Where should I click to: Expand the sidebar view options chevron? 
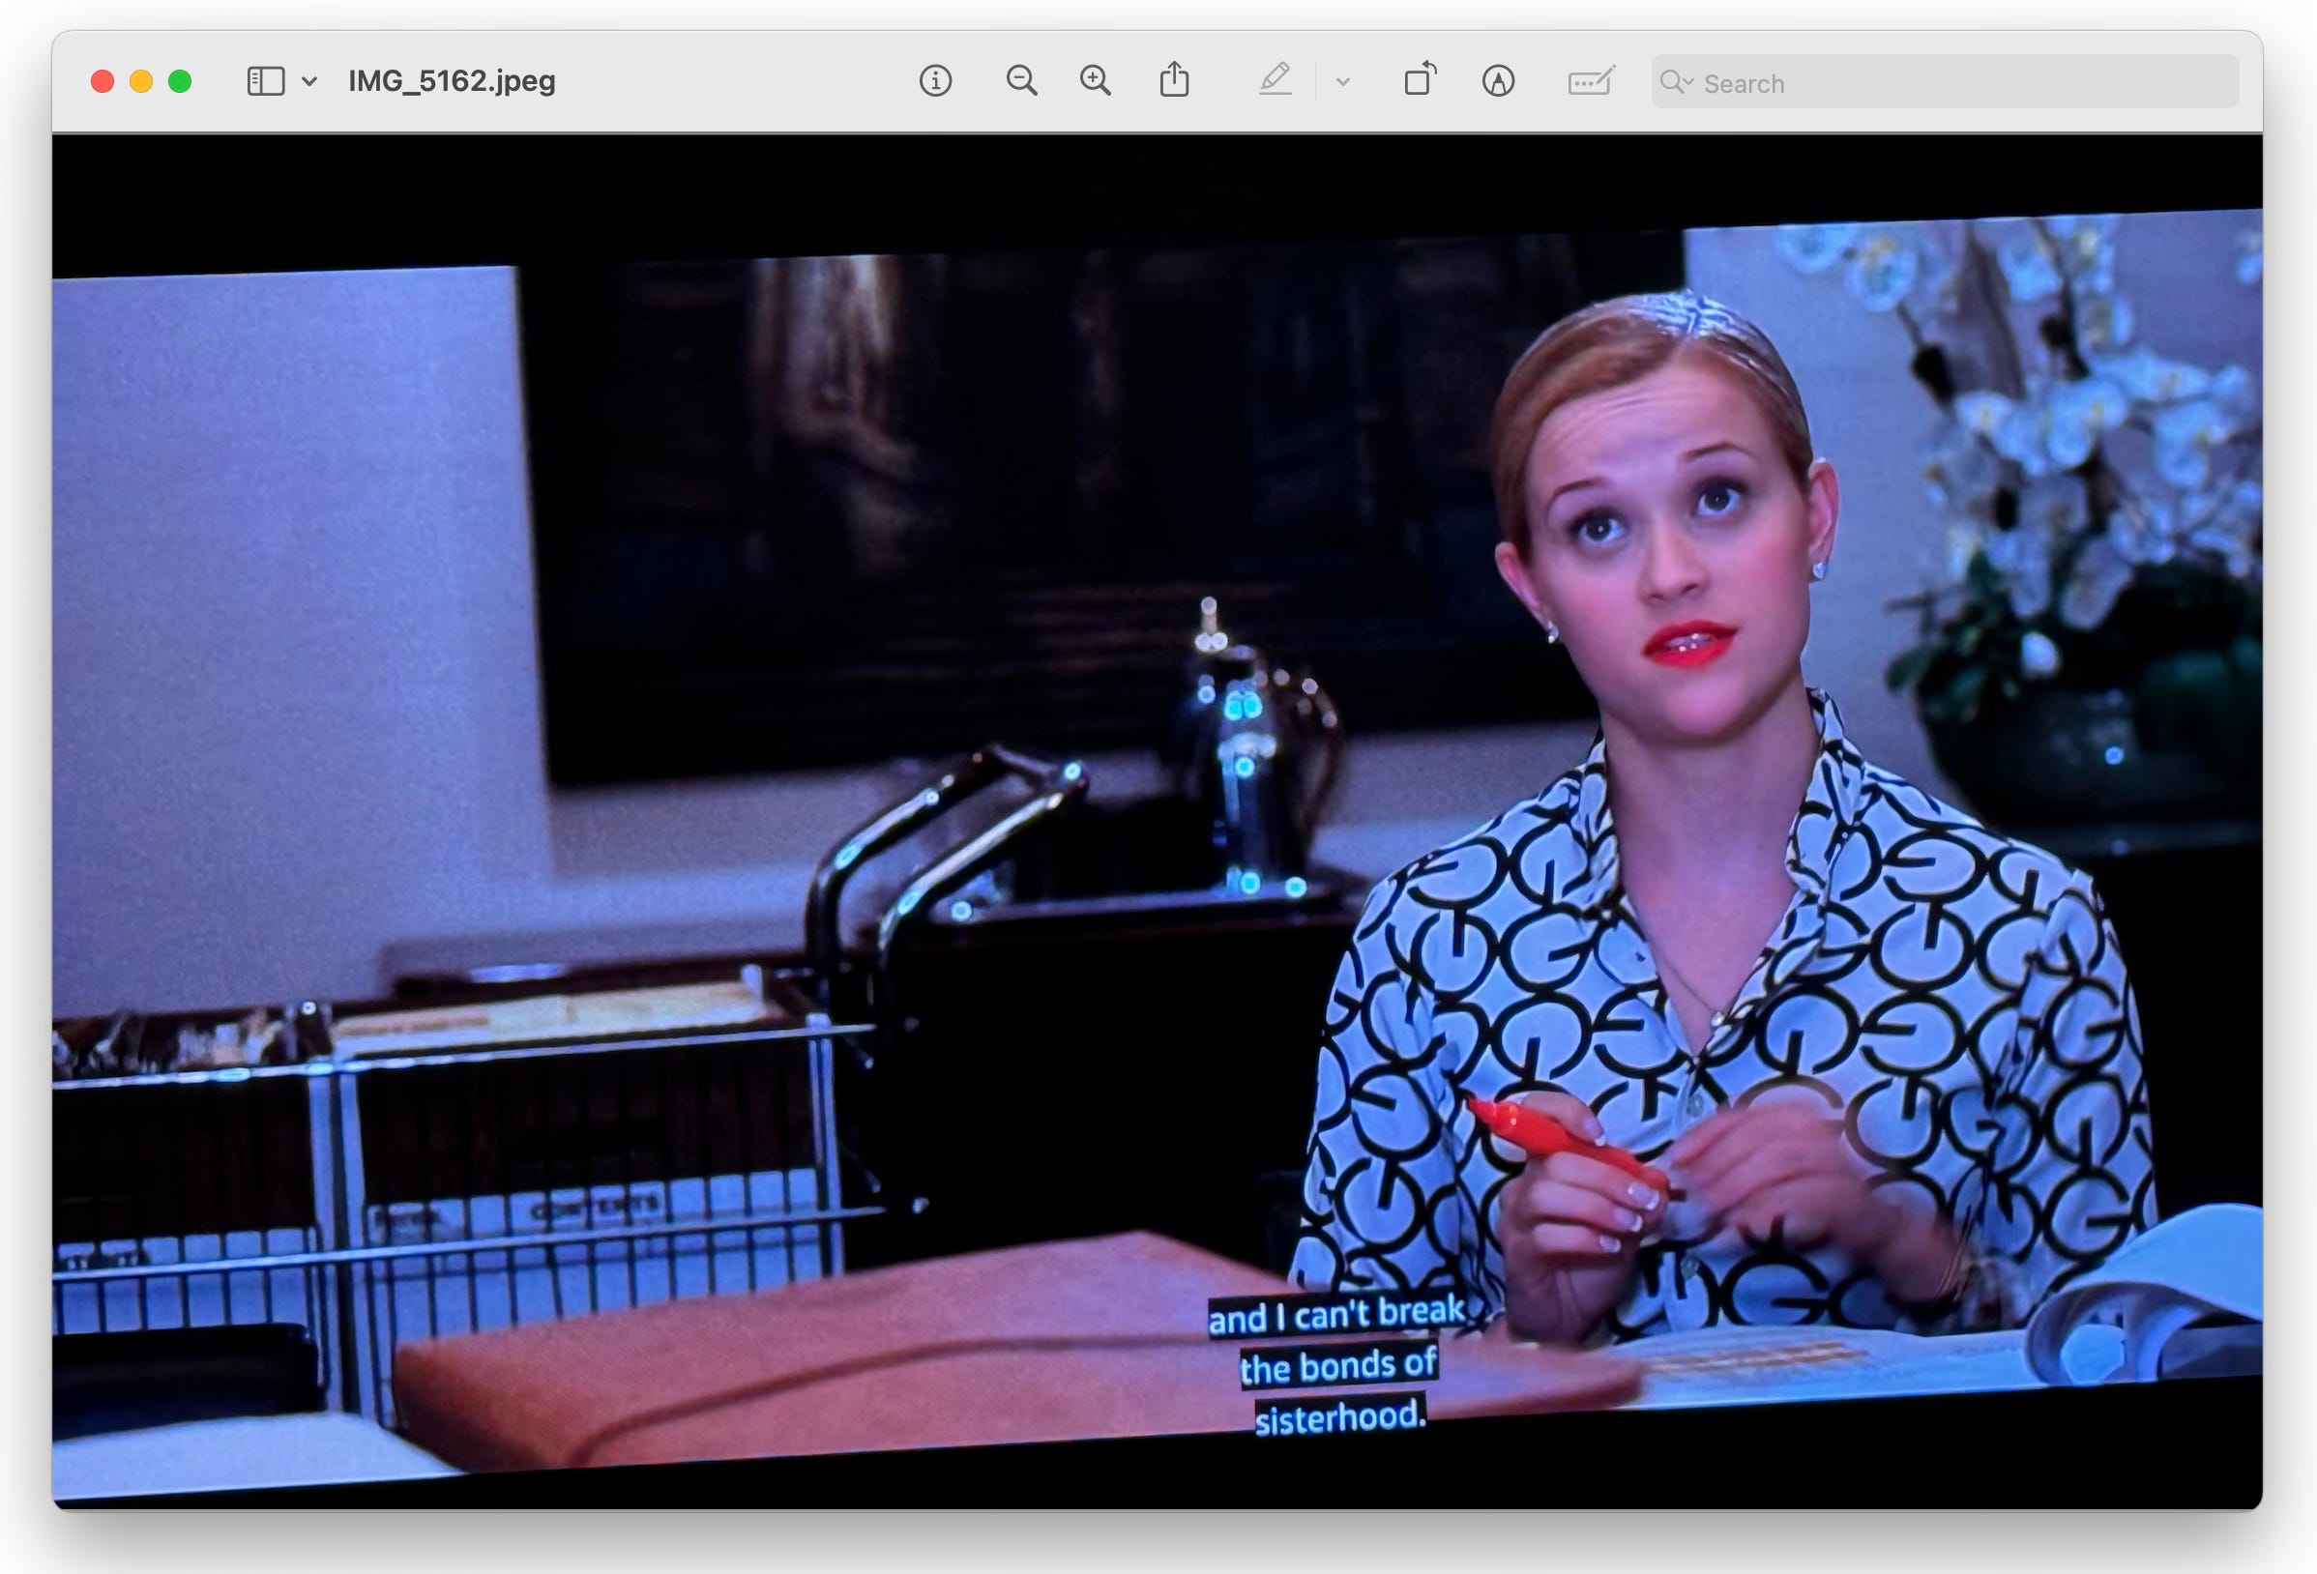point(309,82)
